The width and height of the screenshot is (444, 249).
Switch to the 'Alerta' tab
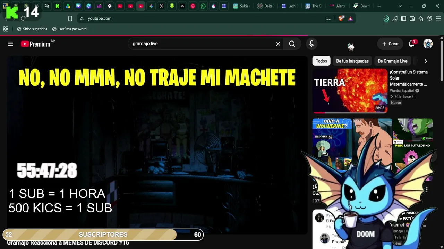click(338, 6)
